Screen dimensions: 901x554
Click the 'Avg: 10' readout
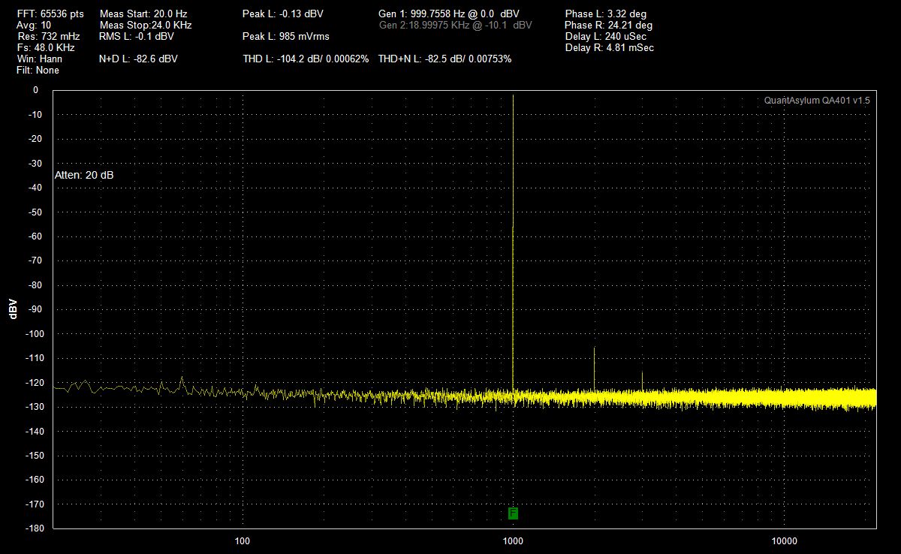[34, 26]
